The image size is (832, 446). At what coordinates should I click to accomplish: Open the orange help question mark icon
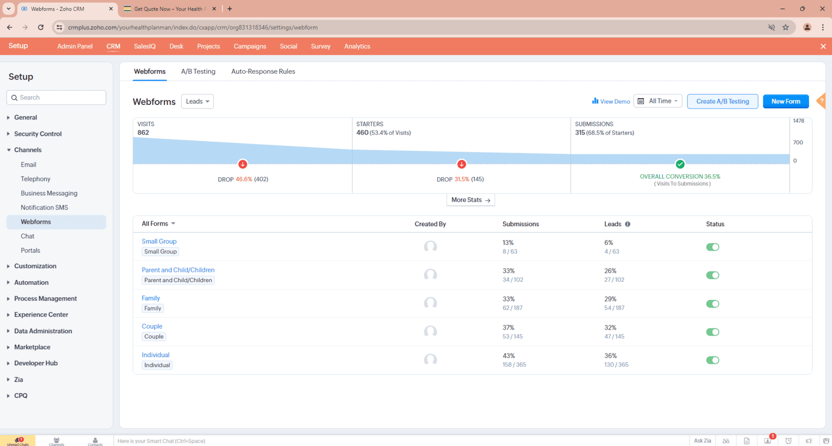click(822, 101)
